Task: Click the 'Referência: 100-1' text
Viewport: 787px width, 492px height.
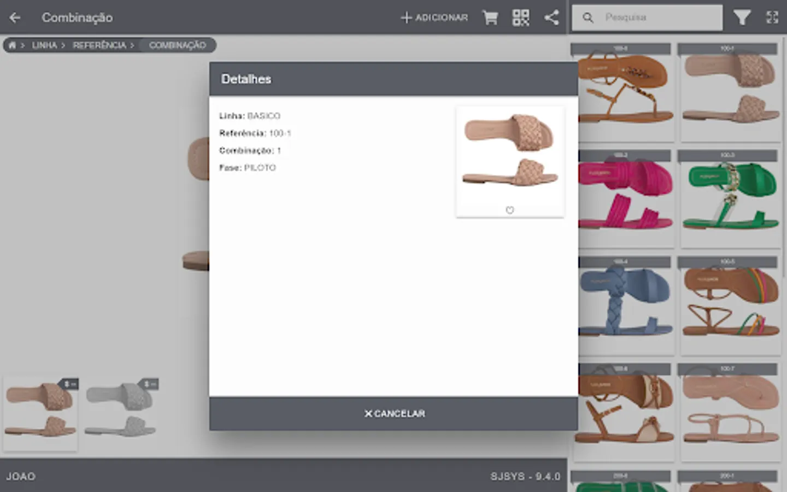Action: click(x=255, y=133)
